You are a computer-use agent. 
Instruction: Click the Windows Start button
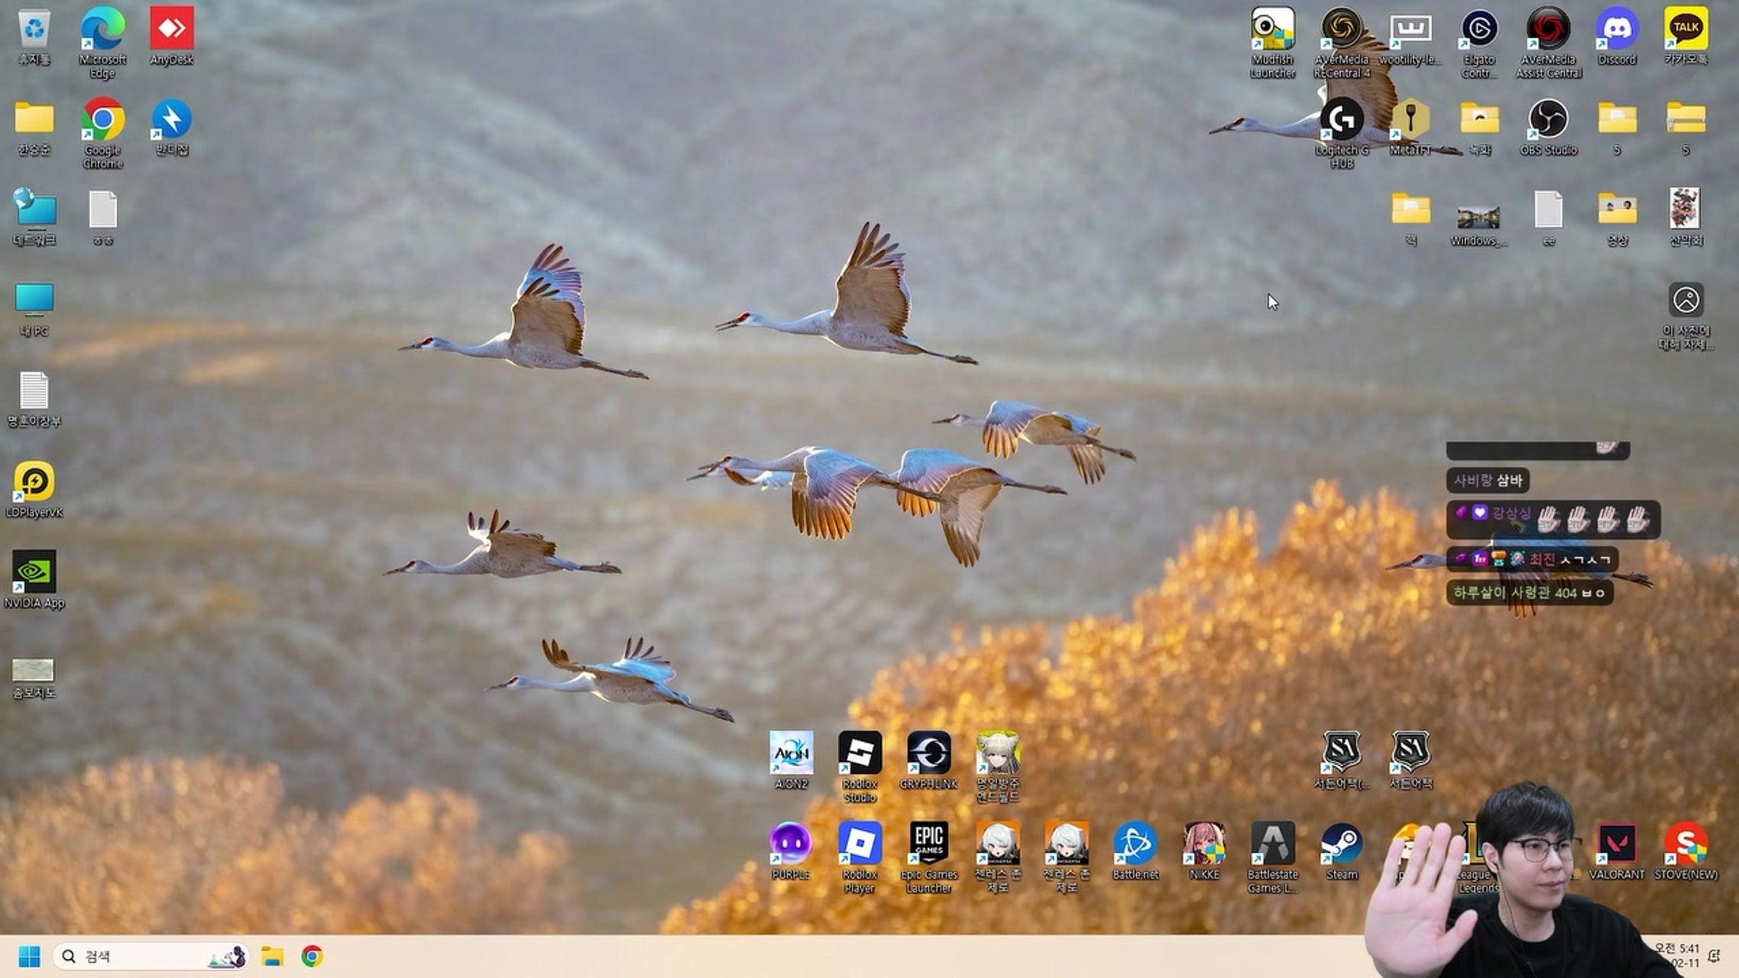pyautogui.click(x=29, y=957)
